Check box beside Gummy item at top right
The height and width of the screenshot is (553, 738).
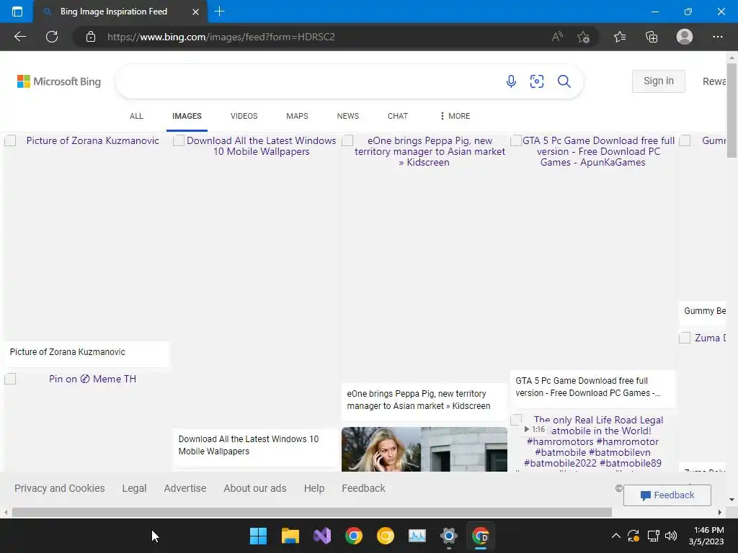(685, 140)
